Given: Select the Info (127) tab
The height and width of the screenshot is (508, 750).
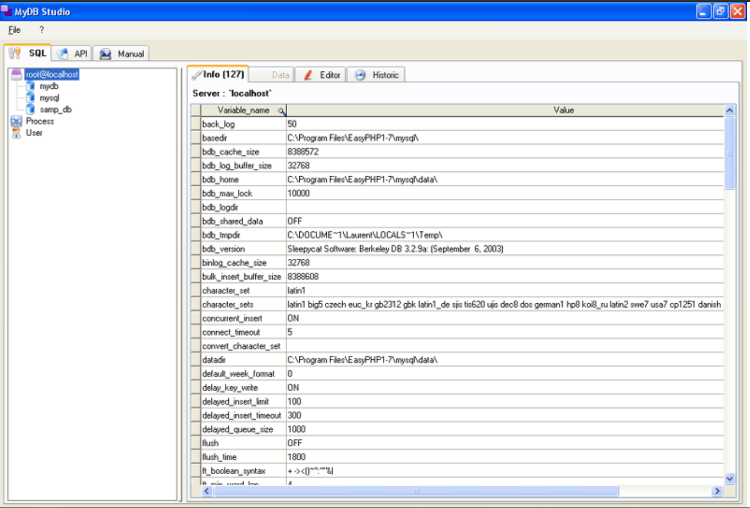Looking at the screenshot, I should pyautogui.click(x=218, y=74).
